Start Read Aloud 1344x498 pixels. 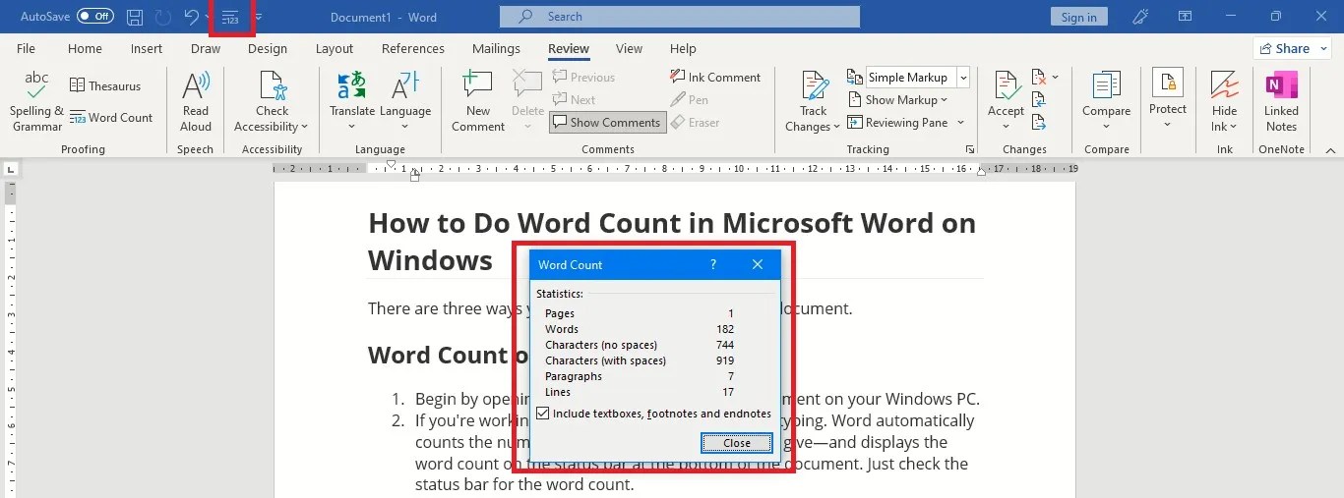coord(196,102)
